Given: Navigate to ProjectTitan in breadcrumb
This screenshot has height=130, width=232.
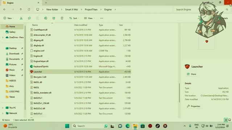Looking at the screenshot, I should 91,10.
